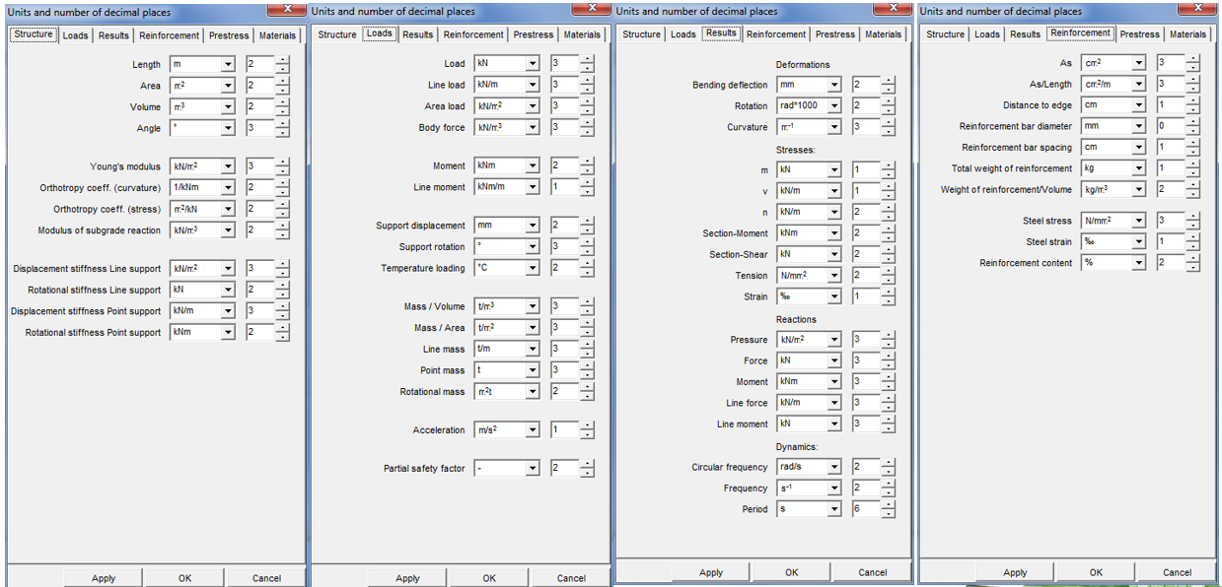
Task: Click the Line mass decimal places field
Action: (564, 348)
